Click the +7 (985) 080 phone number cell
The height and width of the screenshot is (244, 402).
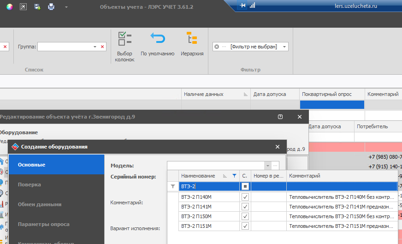[x=384, y=157]
